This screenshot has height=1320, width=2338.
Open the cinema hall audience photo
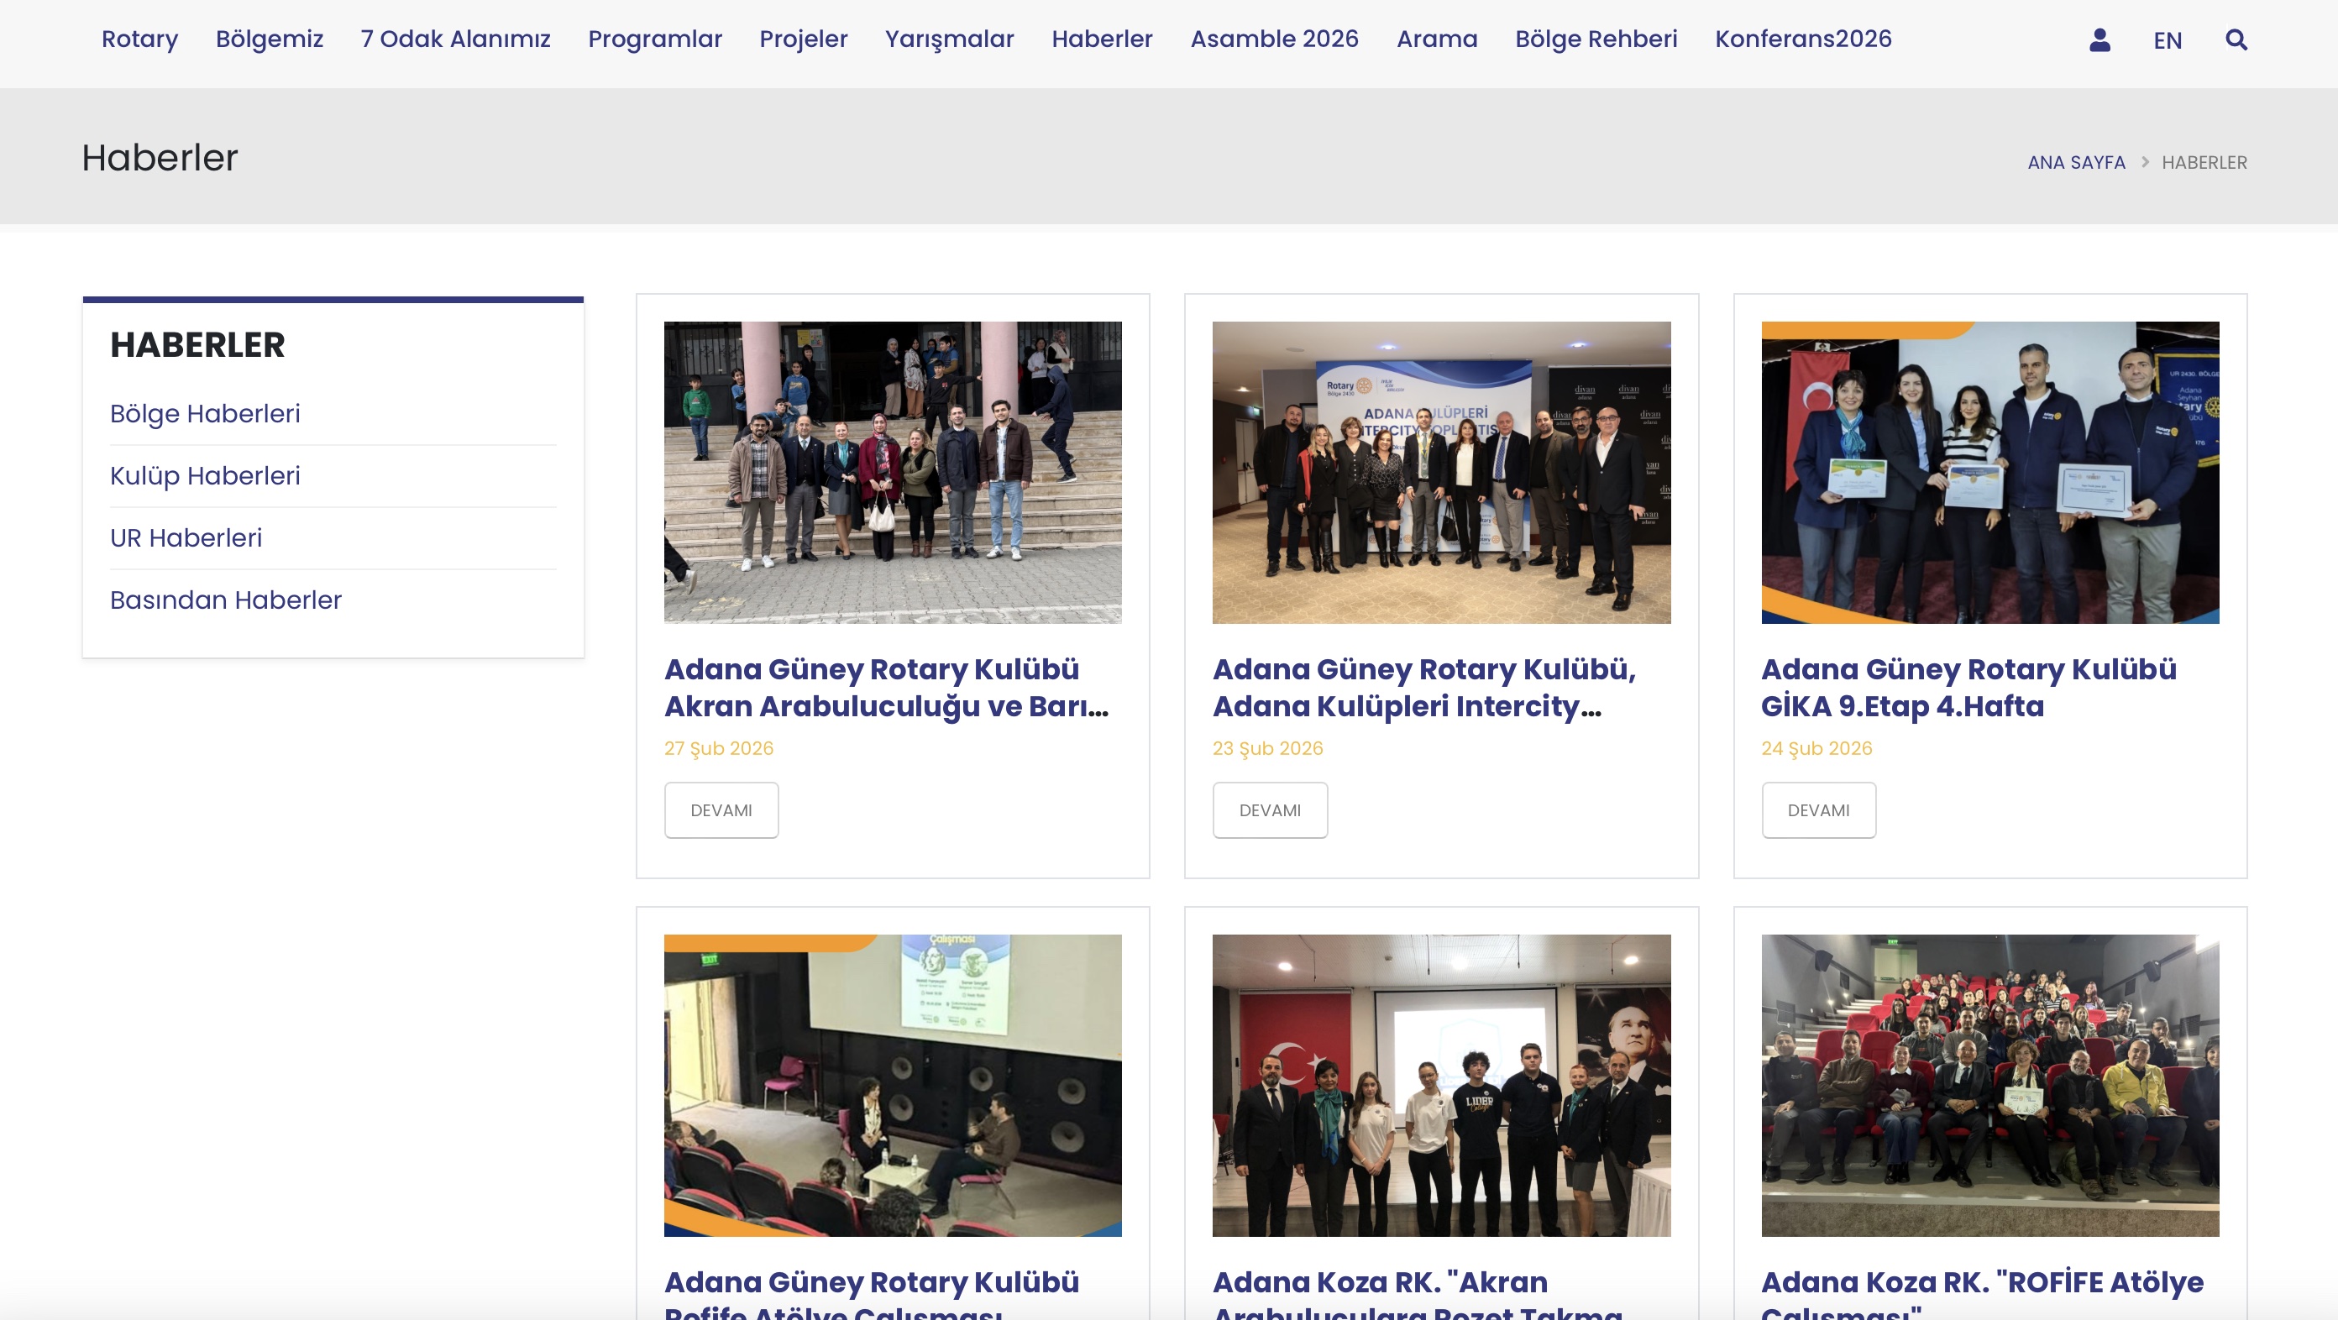click(1989, 1085)
